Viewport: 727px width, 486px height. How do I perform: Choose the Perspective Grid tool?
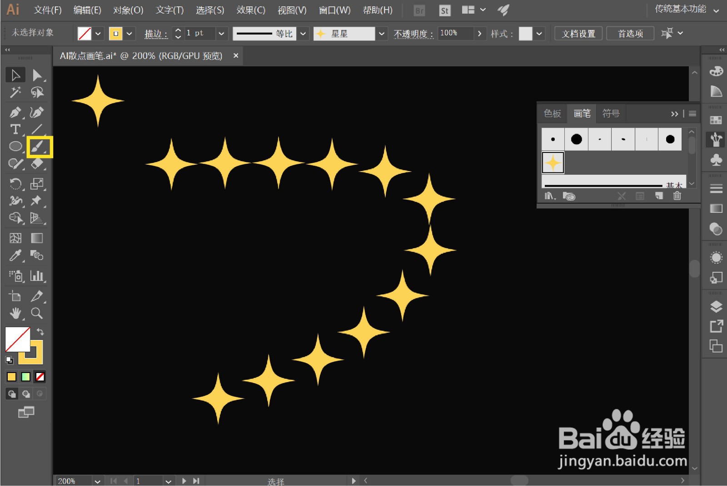37,218
